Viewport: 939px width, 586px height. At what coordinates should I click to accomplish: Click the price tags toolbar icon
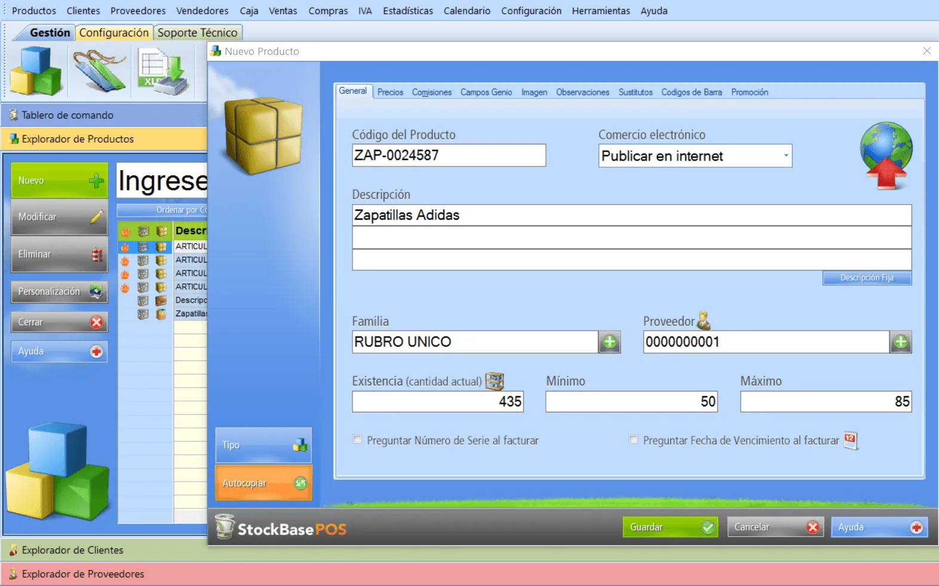(100, 72)
